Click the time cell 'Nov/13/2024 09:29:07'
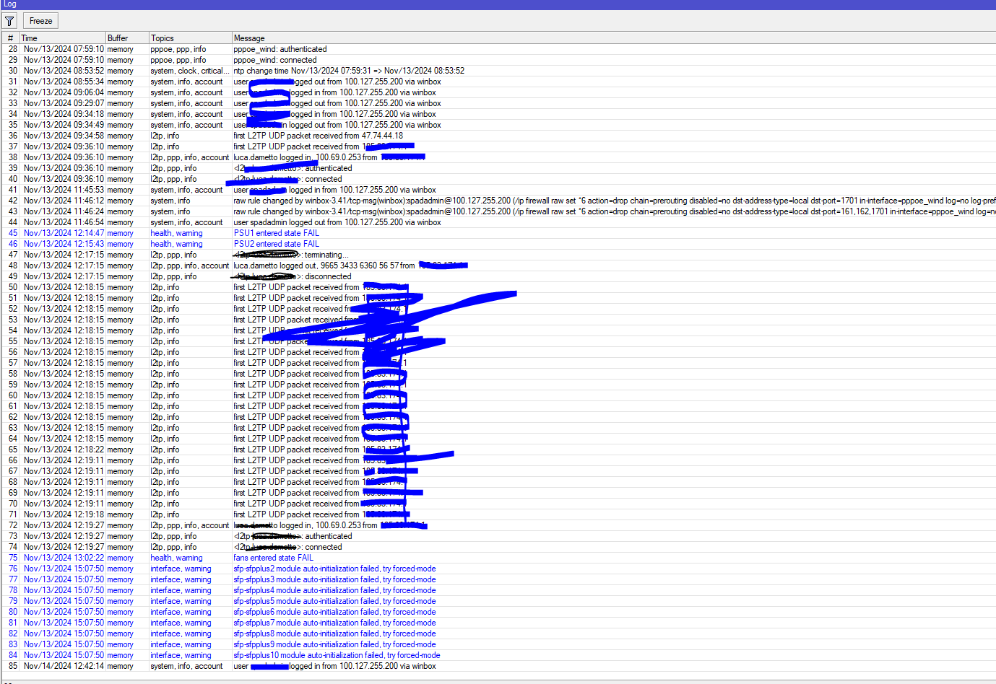This screenshot has height=684, width=996. pos(64,103)
